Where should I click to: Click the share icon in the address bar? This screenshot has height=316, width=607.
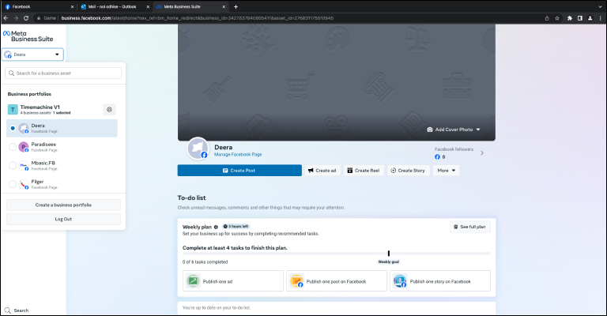click(x=547, y=18)
